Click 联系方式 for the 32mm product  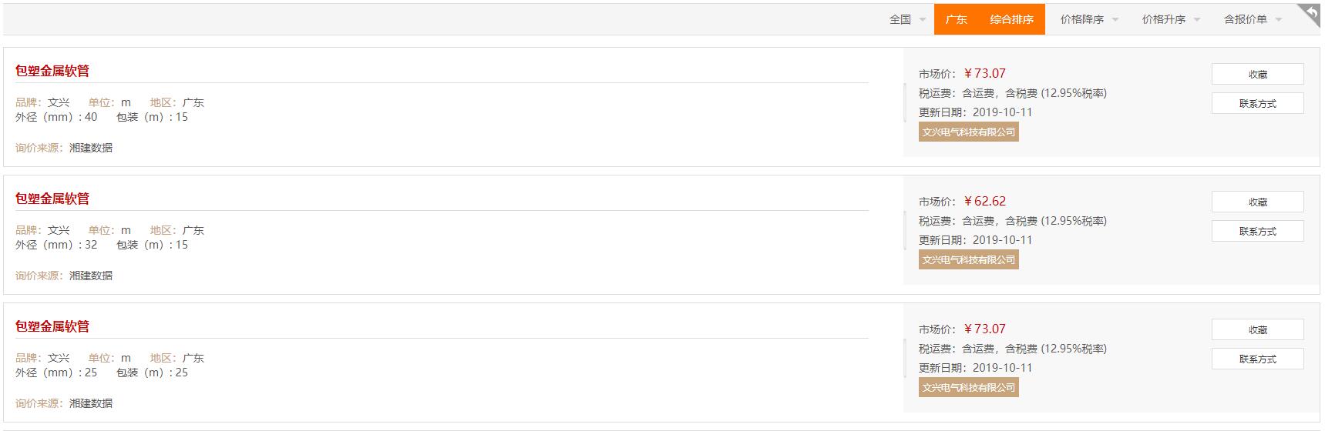point(1257,231)
